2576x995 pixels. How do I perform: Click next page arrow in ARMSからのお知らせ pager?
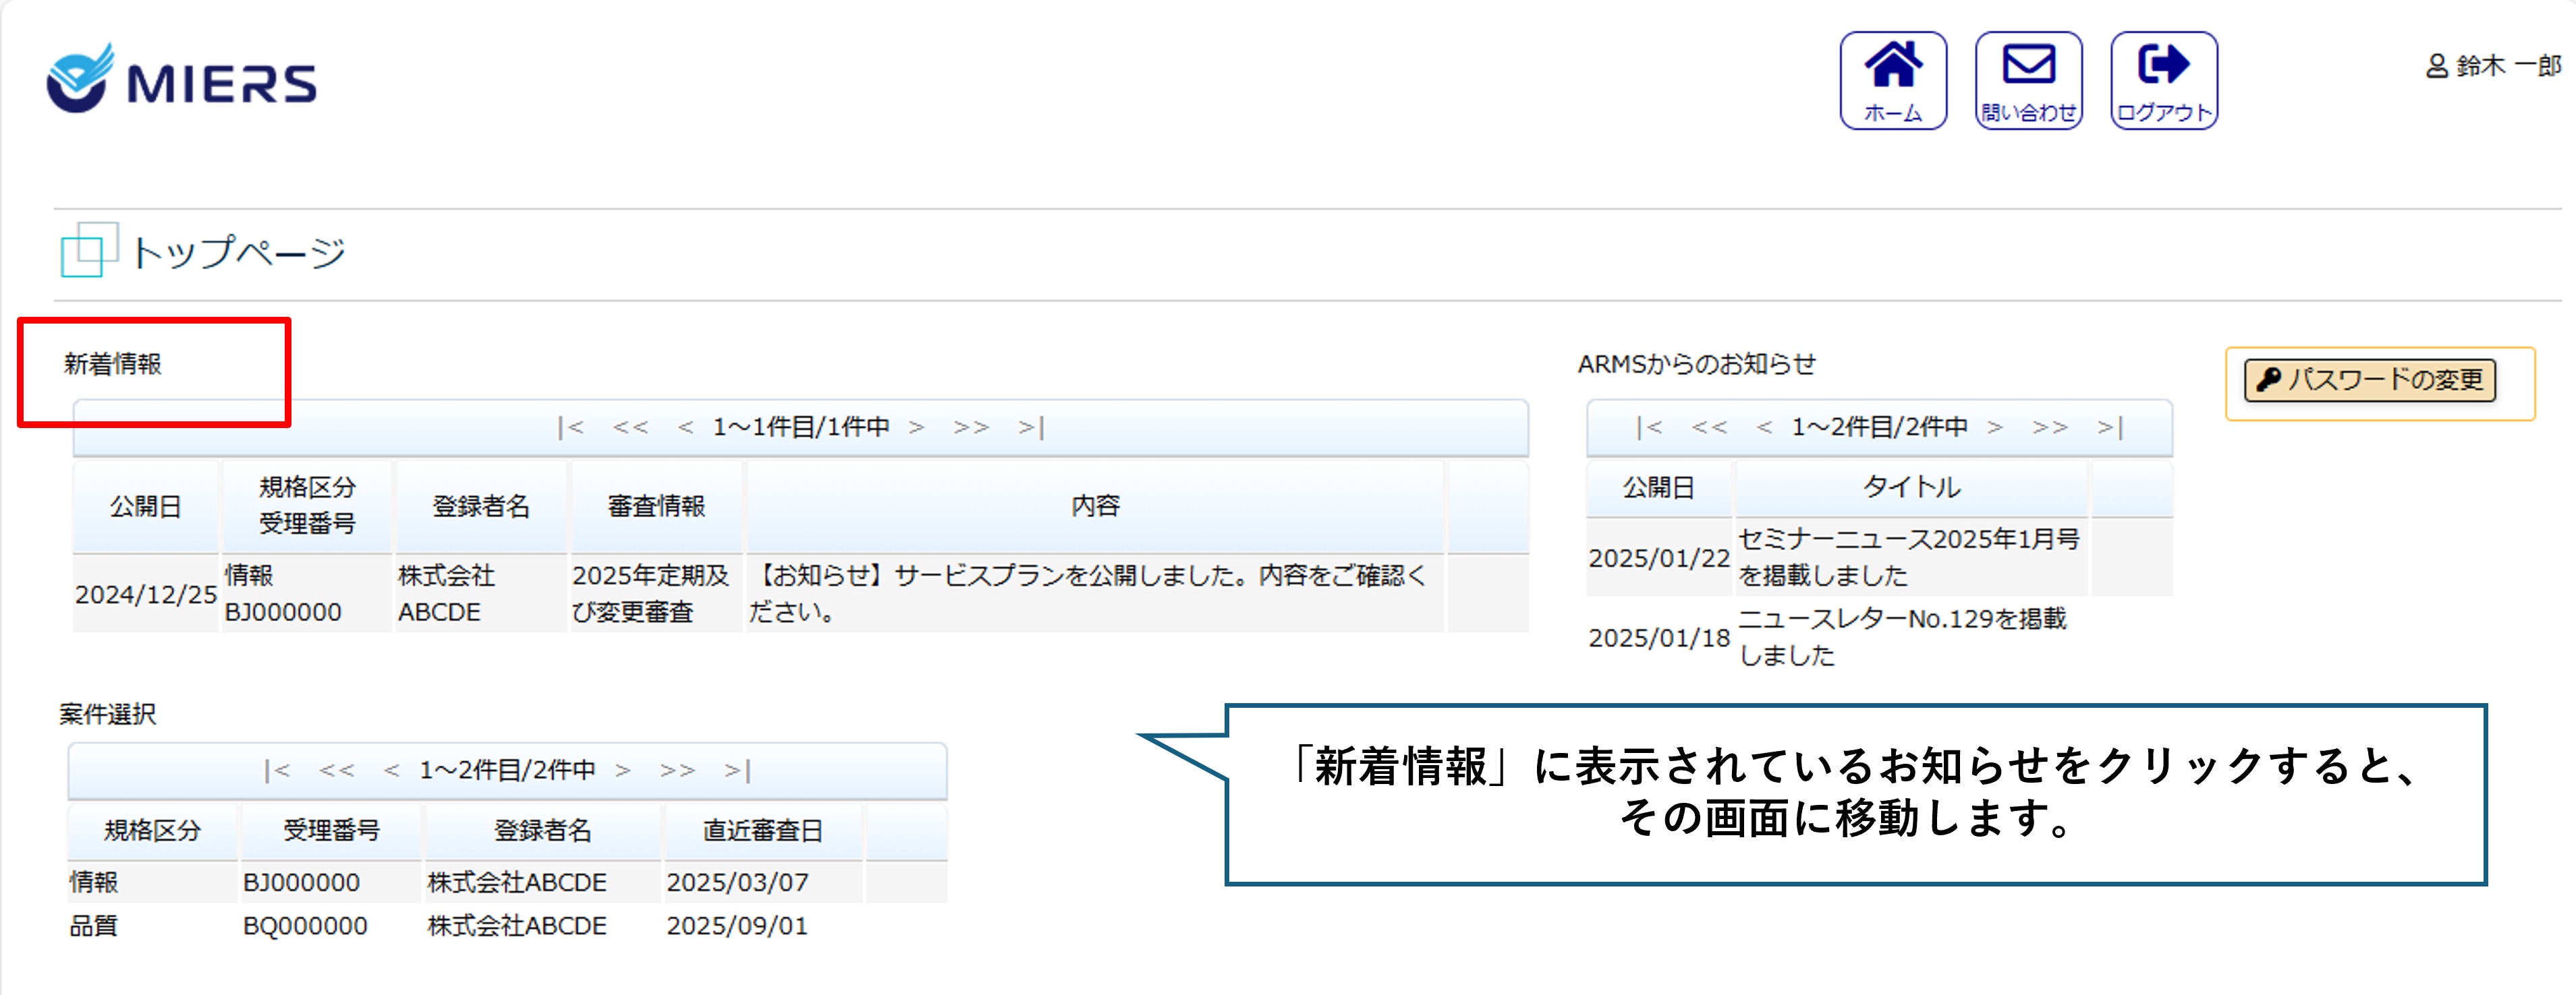click(x=1995, y=427)
